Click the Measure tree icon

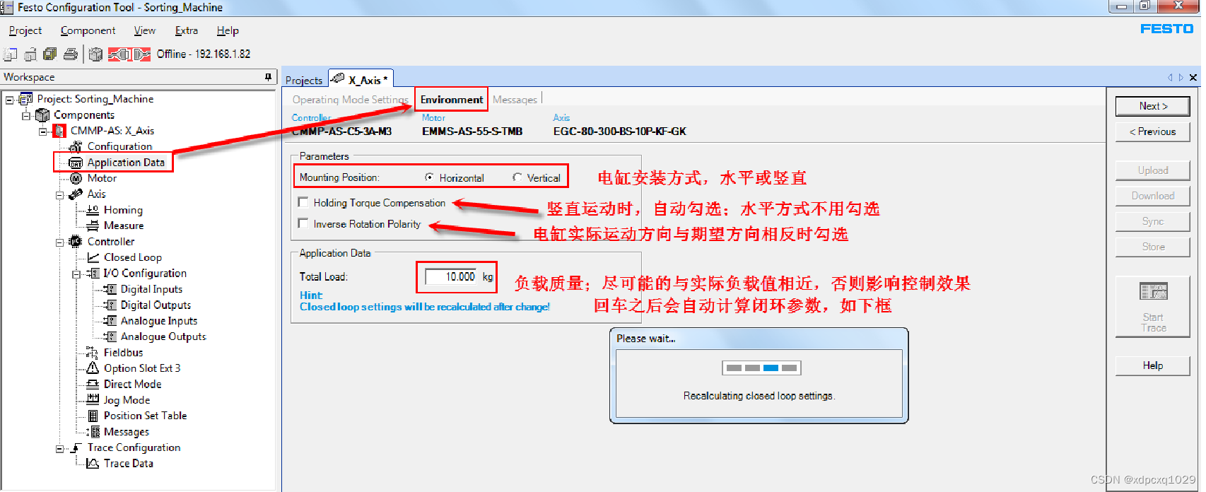(x=93, y=225)
